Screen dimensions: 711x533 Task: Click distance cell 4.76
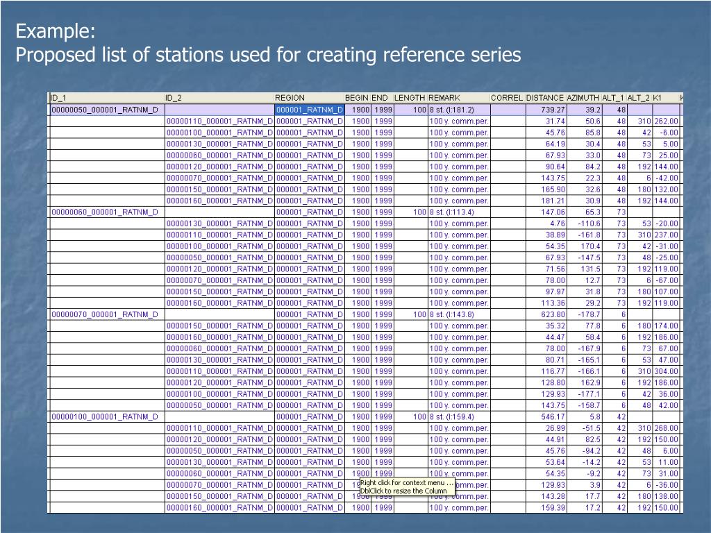tap(546, 223)
